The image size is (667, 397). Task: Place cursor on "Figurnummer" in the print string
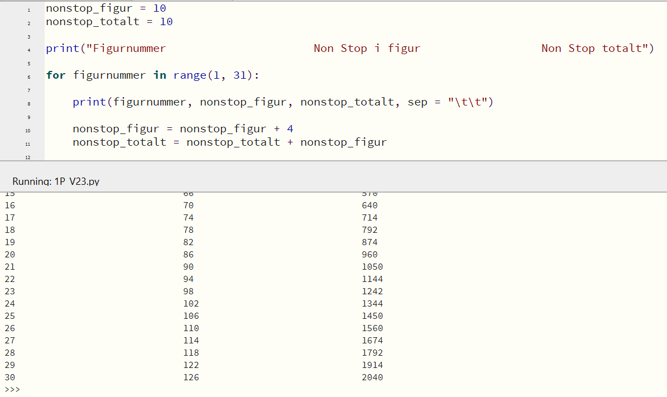129,49
